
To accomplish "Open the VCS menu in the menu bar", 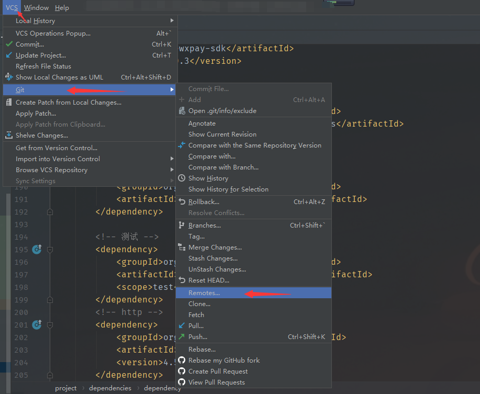I will (x=12, y=8).
